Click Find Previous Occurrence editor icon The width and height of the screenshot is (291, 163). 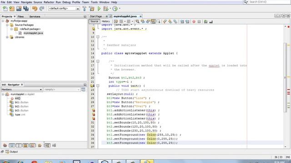(x=142, y=22)
